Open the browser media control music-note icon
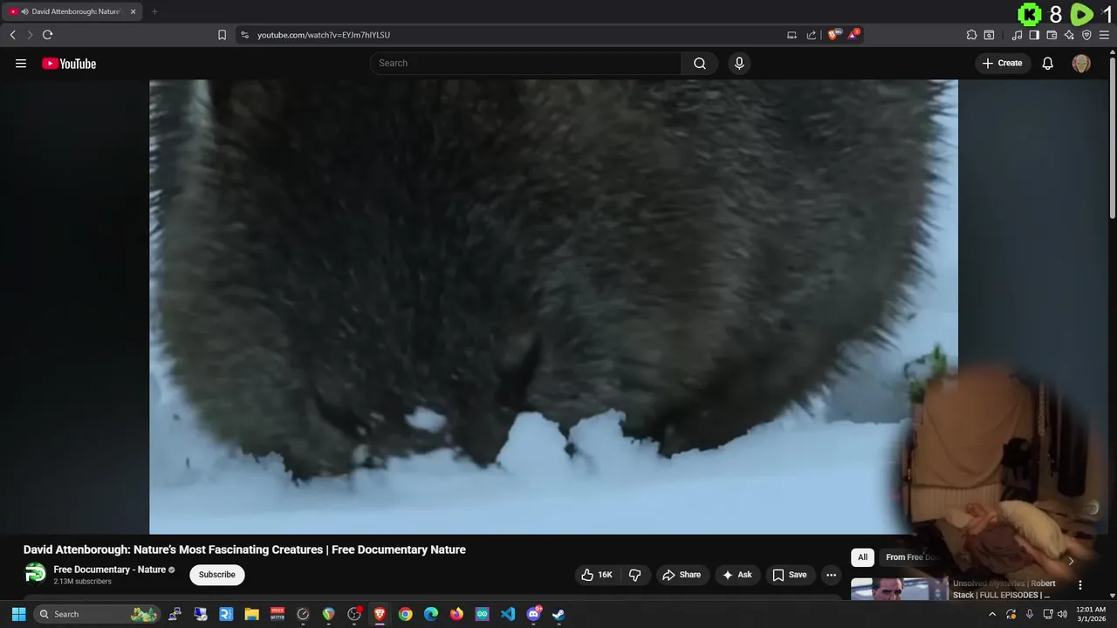The width and height of the screenshot is (1117, 628). (1017, 35)
